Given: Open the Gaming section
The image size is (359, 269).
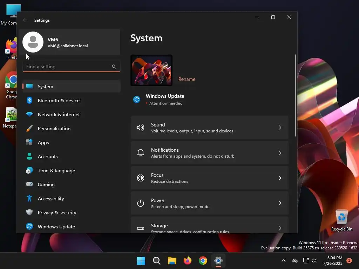Looking at the screenshot, I should [72, 184].
